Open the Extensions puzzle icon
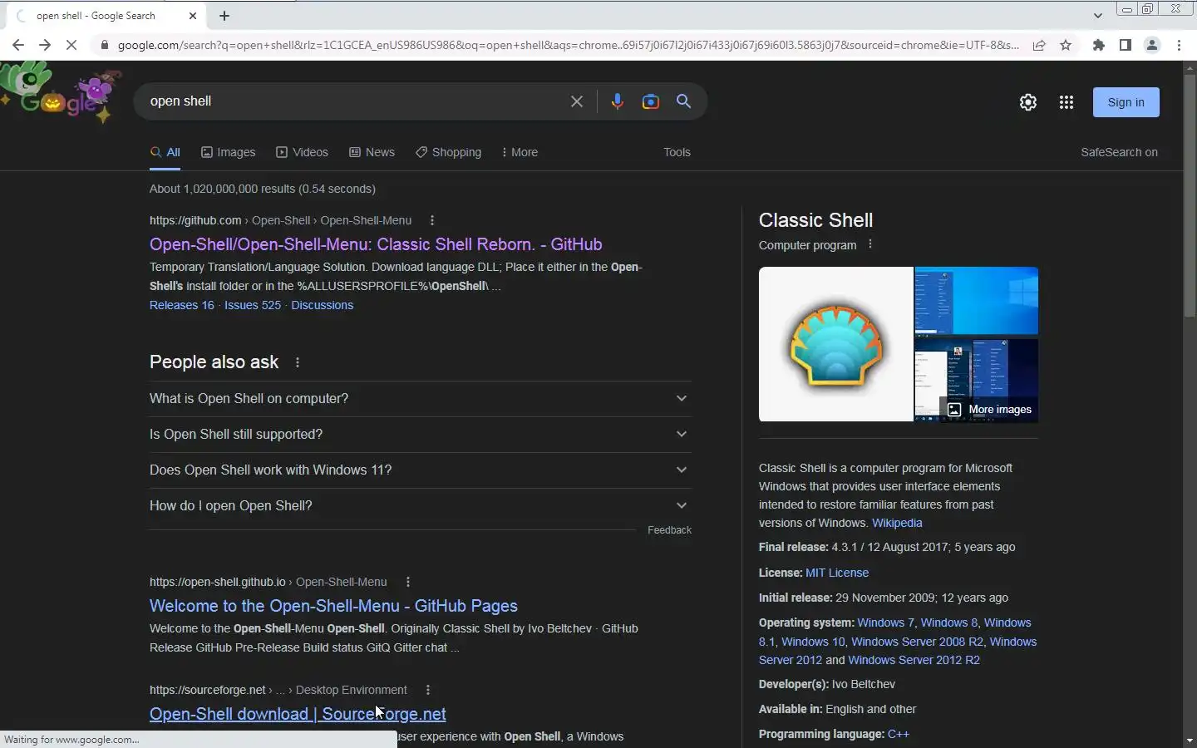Image resolution: width=1197 pixels, height=748 pixels. click(x=1099, y=45)
